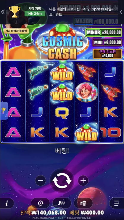Screen dimensions: 124x220
Task: Go to the previous promotion with the double chevron
Action: point(3,12)
